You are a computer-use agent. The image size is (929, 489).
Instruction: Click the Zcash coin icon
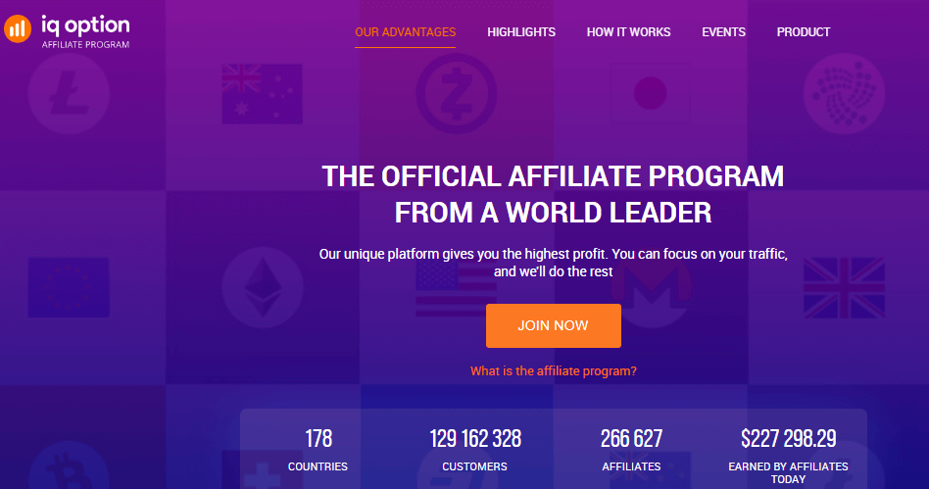[x=457, y=94]
